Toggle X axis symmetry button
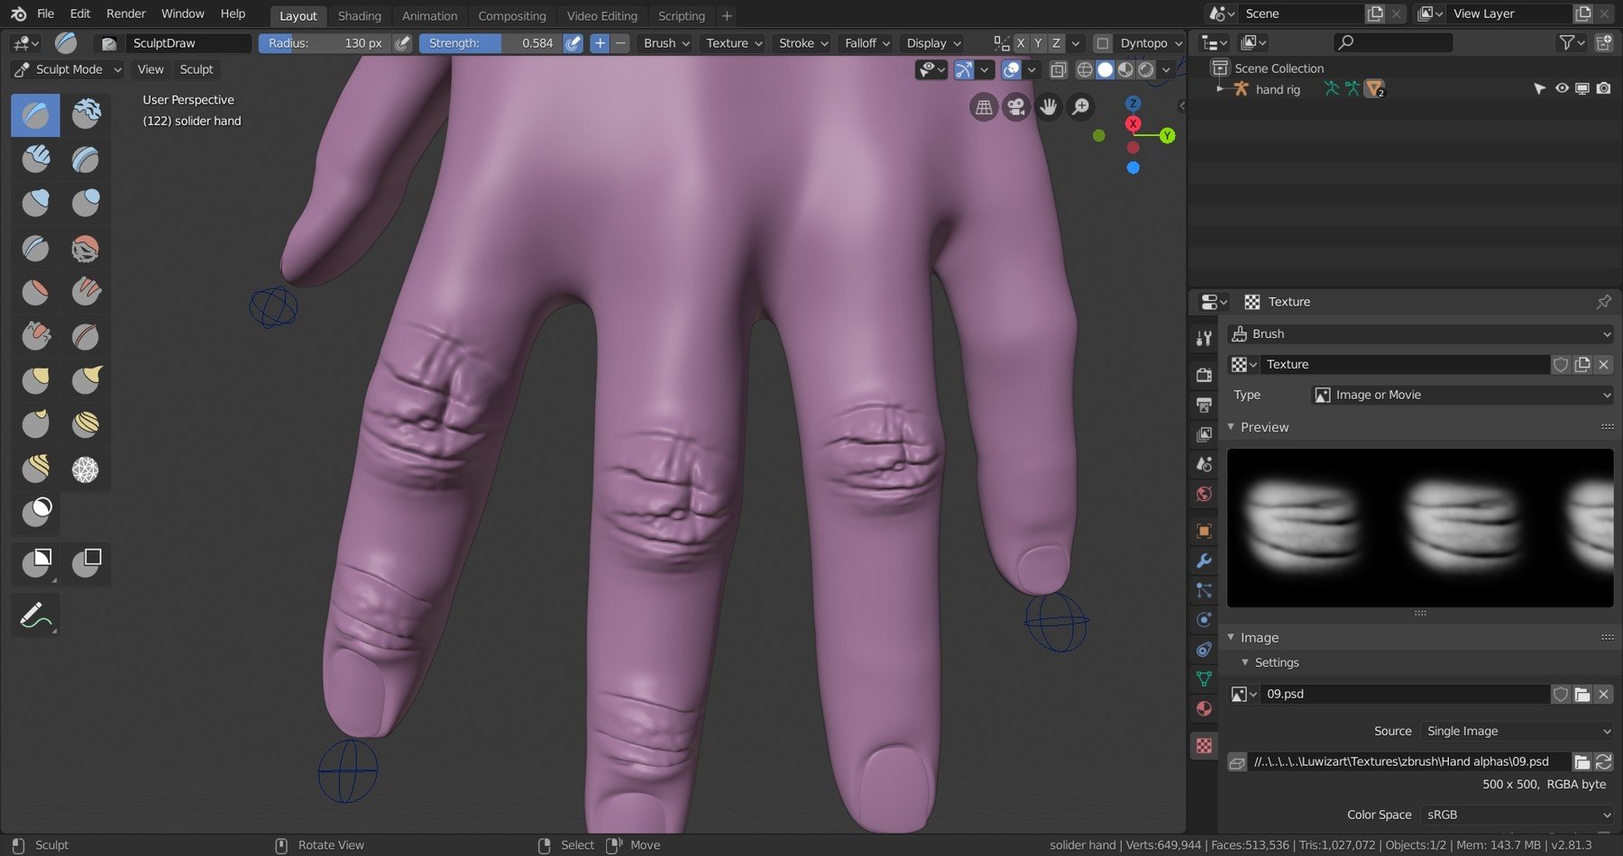 [1021, 43]
